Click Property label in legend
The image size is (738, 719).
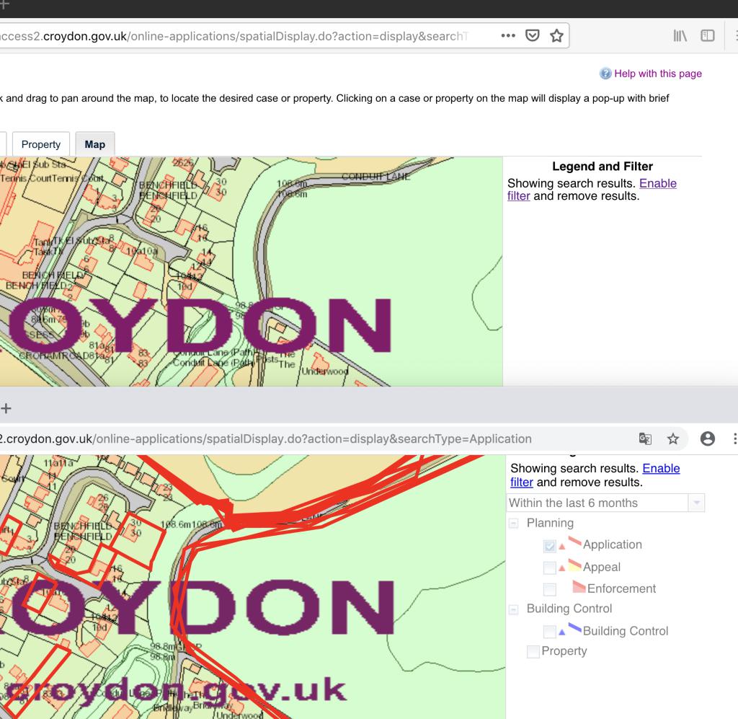(564, 650)
